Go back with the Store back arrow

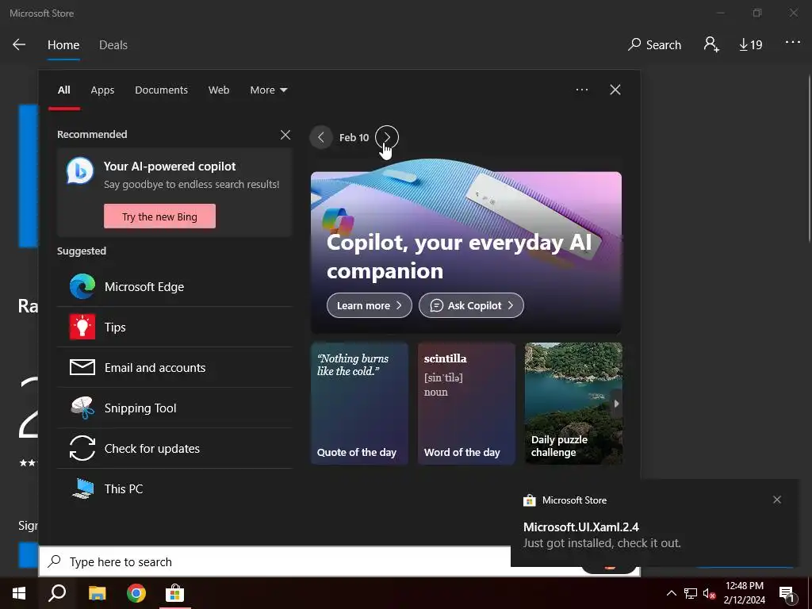[19, 44]
